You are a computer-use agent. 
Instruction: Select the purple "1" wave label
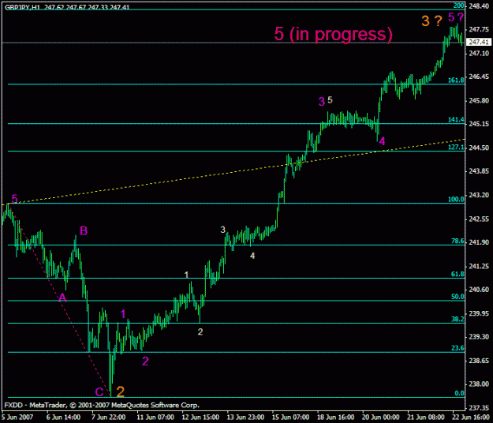coord(123,314)
